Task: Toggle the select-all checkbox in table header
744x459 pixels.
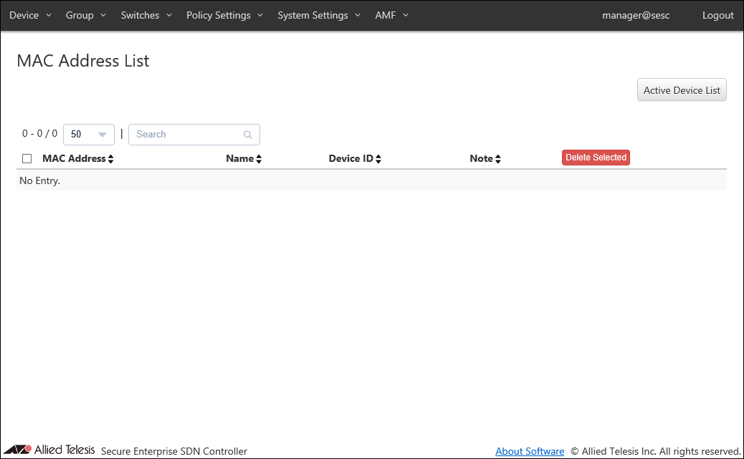Action: point(27,159)
